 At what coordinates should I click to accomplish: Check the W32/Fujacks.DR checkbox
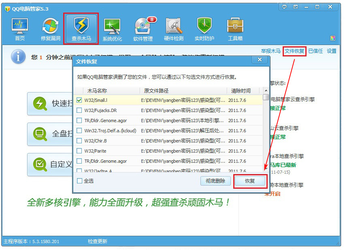[x=79, y=110]
